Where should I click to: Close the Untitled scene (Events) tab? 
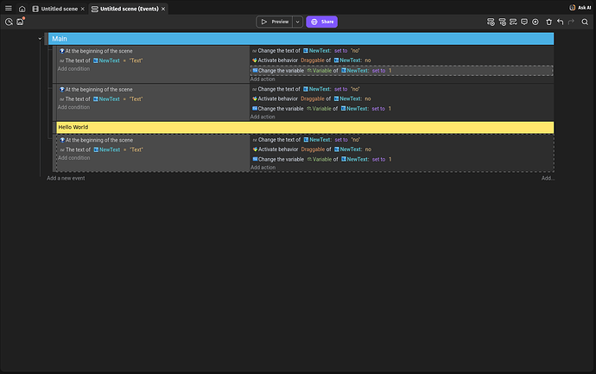point(163,8)
